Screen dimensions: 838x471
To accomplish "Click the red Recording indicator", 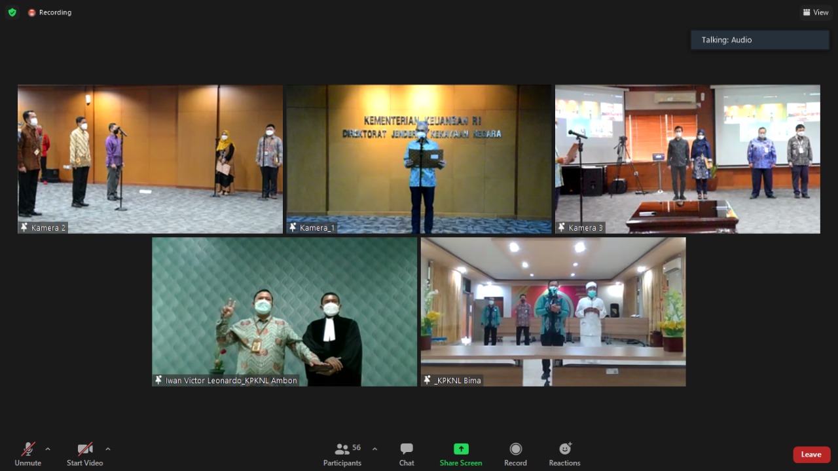I will coord(50,12).
